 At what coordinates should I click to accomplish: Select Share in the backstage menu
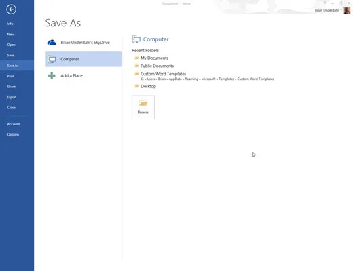[11, 87]
